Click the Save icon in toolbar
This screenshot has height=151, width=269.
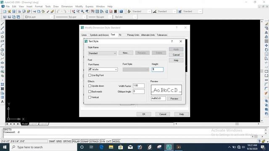coord(14,11)
